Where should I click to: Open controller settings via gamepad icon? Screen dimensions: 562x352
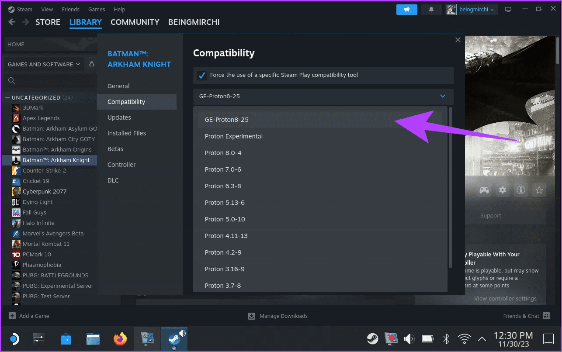point(484,190)
